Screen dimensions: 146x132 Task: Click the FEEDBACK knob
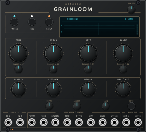coord(53,89)
